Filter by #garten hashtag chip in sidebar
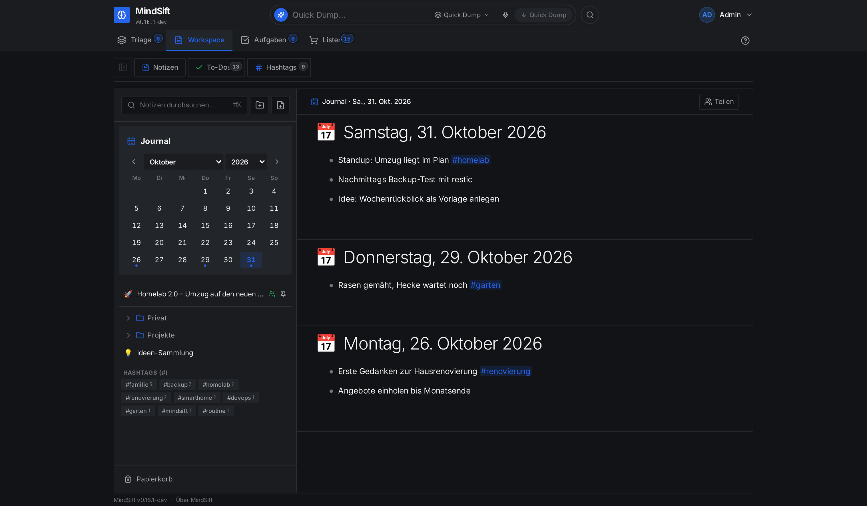 click(x=138, y=411)
